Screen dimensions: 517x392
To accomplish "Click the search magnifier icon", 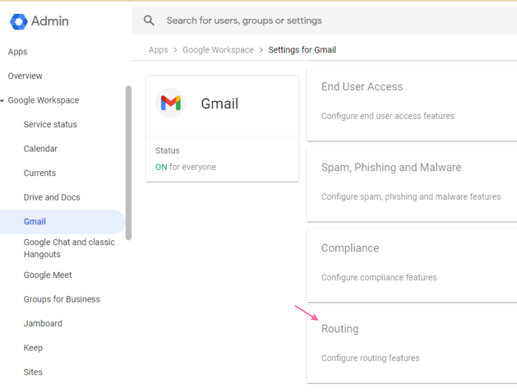I will point(149,20).
